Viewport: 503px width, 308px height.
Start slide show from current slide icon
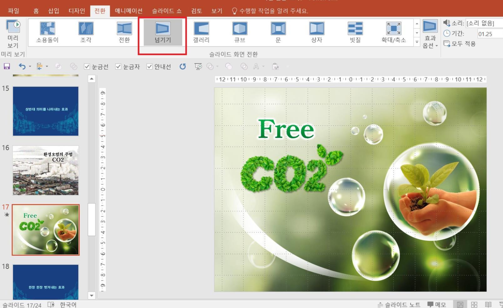[x=198, y=66]
